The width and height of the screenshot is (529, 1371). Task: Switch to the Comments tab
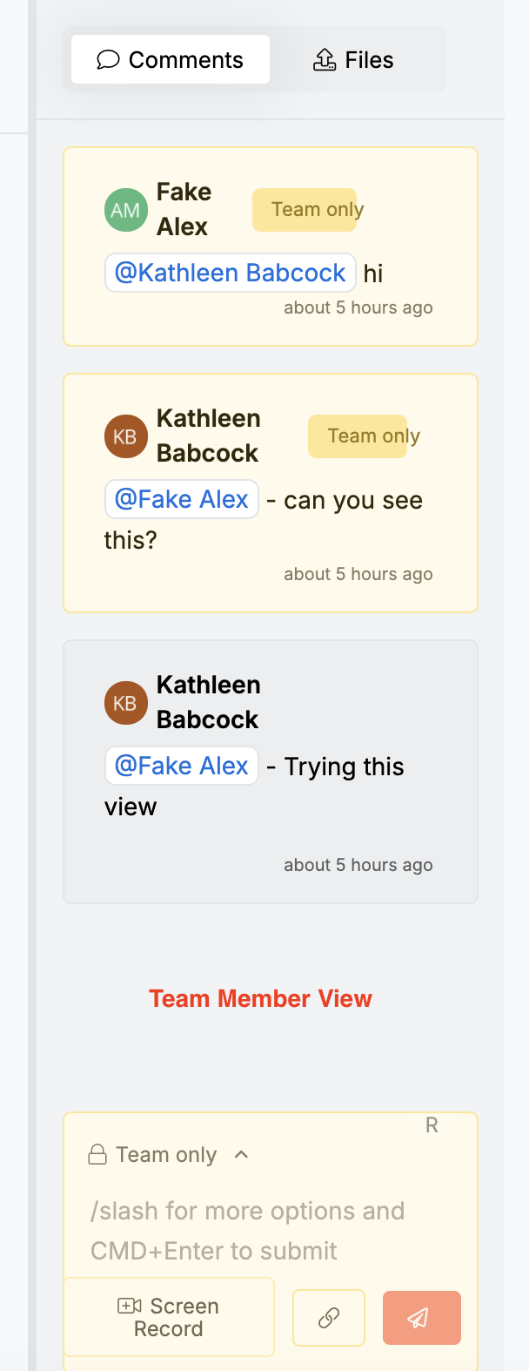click(171, 60)
